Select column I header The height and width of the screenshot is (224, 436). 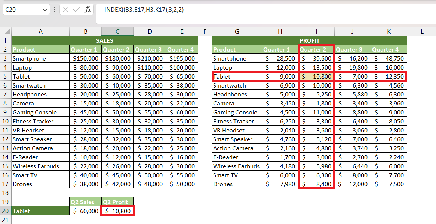pyautogui.click(x=316, y=31)
